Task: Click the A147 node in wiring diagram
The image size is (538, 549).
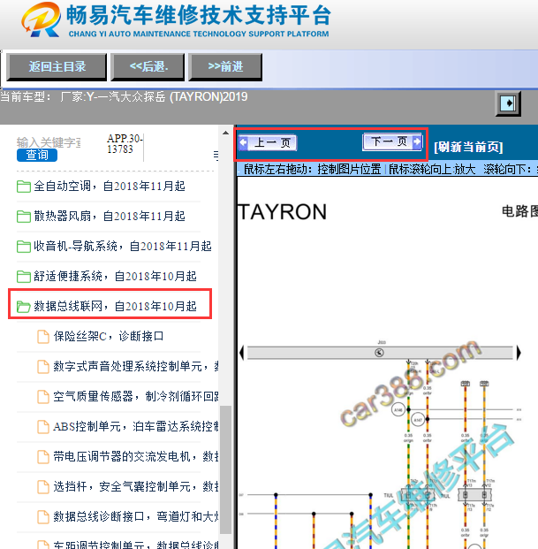Action: 417,419
